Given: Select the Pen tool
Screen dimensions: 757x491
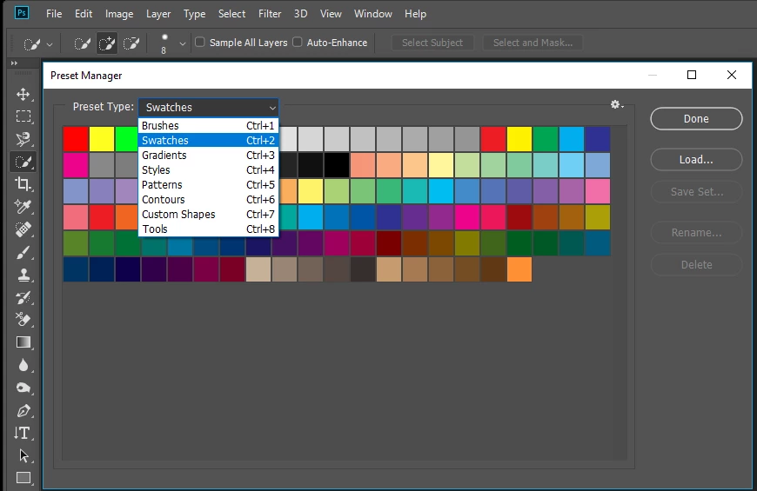Looking at the screenshot, I should [23, 410].
